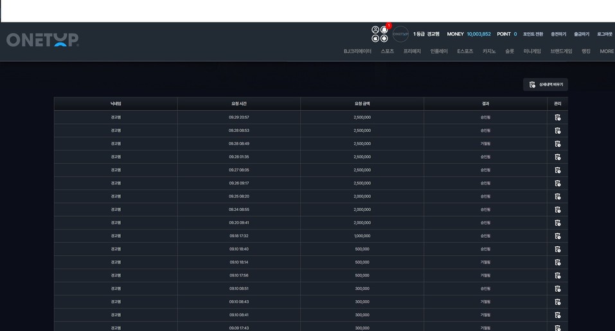Open the 카지노 menu
The image size is (615, 331).
coord(489,51)
